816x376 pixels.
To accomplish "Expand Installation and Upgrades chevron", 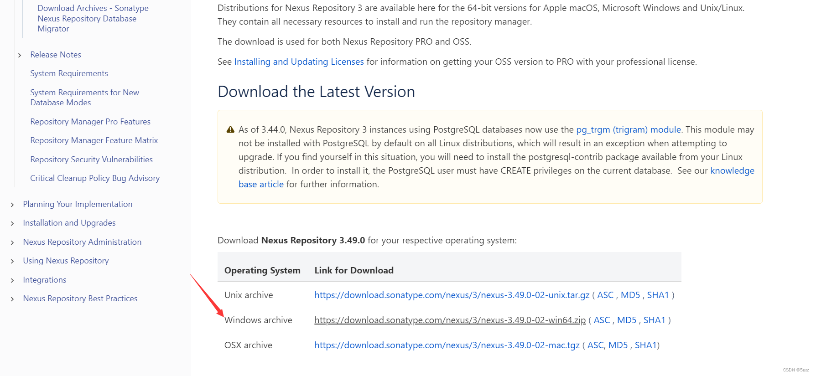I will [12, 223].
